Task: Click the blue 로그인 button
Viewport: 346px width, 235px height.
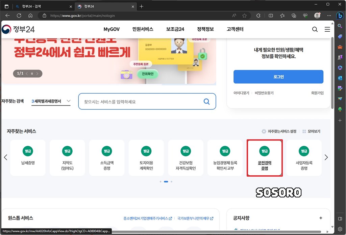Action: click(278, 77)
